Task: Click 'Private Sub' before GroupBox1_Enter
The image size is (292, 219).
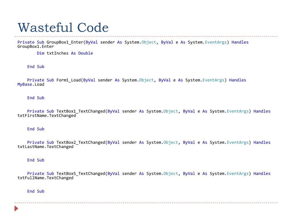Action: click(31, 42)
